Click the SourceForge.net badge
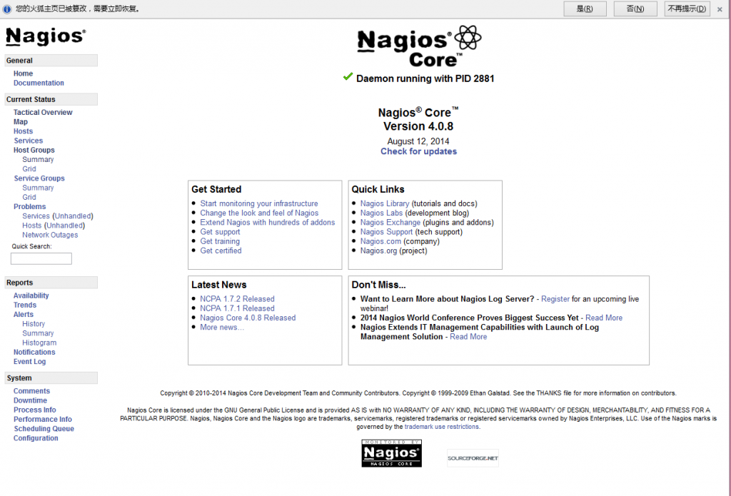Image resolution: width=731 pixels, height=496 pixels. pyautogui.click(x=473, y=458)
